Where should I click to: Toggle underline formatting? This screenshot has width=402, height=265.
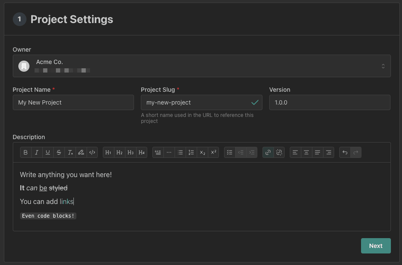coord(48,152)
